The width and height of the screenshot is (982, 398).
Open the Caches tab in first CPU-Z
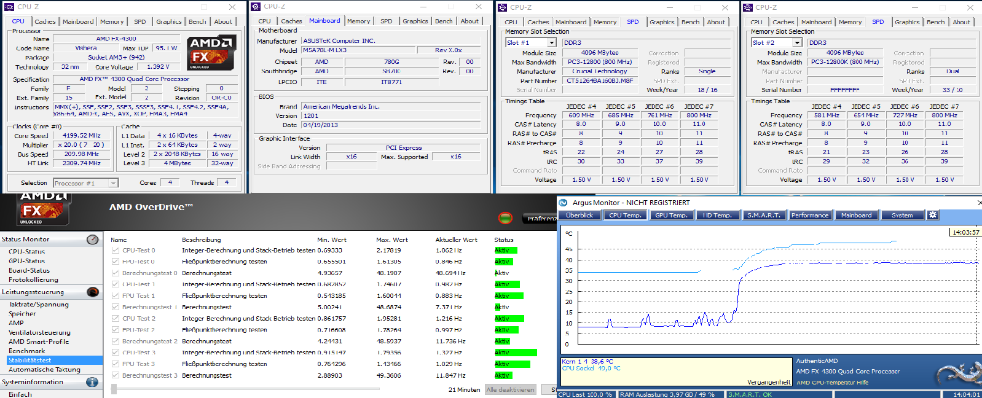pyautogui.click(x=45, y=21)
